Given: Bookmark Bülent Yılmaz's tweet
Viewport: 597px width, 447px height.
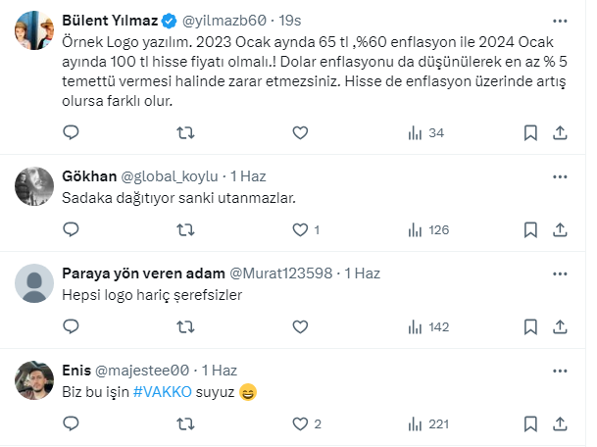Looking at the screenshot, I should pos(530,132).
